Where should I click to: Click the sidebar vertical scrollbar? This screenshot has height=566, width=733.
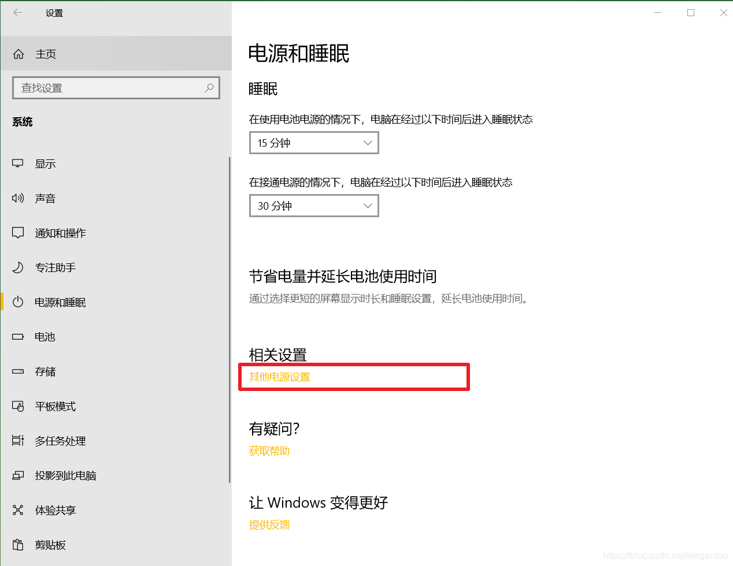pyautogui.click(x=229, y=319)
